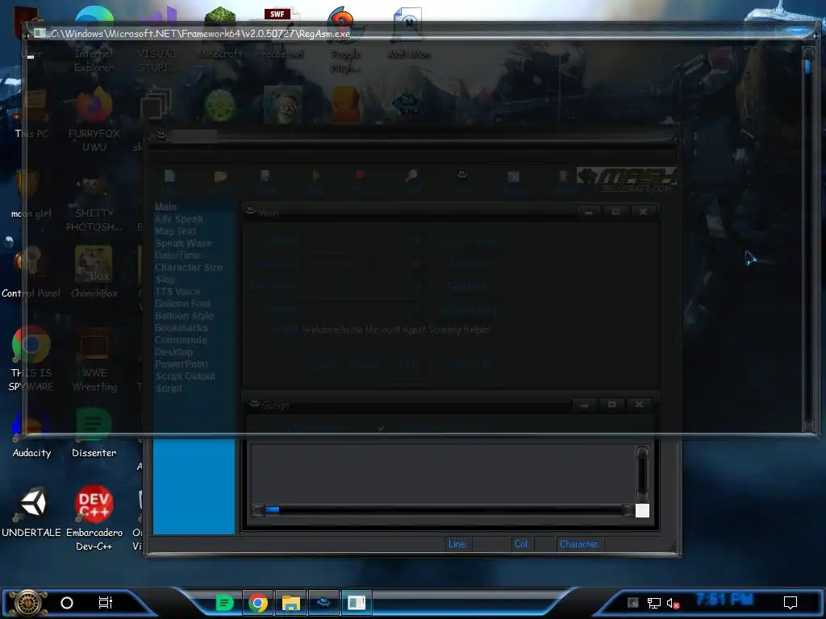Select Map Text in the MASH sidebar
The height and width of the screenshot is (619, 826).
click(175, 231)
